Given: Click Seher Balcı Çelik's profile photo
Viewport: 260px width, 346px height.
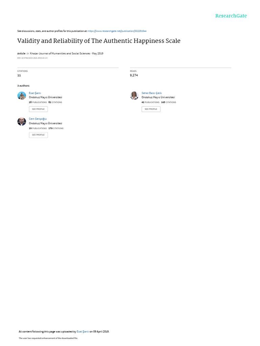Looking at the screenshot, I should (134, 96).
